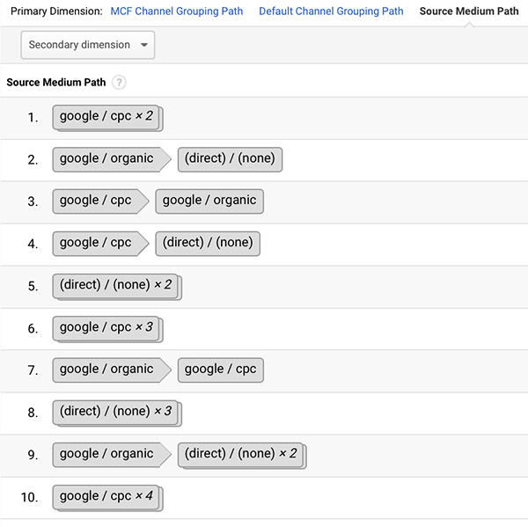Click (direct) / (none) × 2 chip in row 9
Image resolution: width=528 pixels, height=527 pixels.
pyautogui.click(x=241, y=454)
